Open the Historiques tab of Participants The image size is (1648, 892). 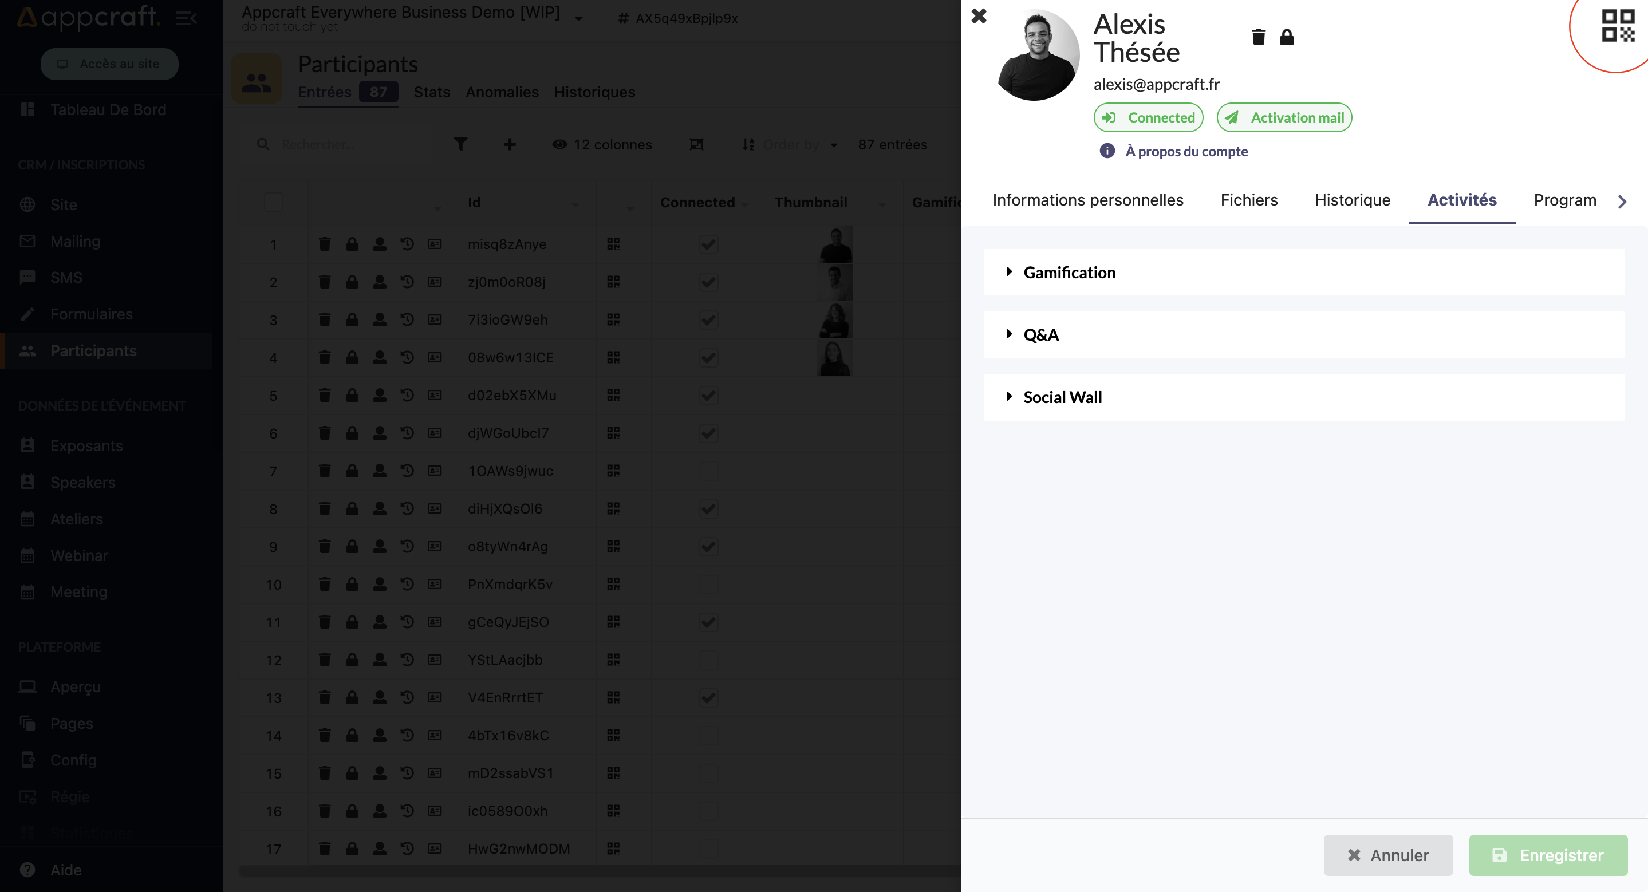pos(594,92)
